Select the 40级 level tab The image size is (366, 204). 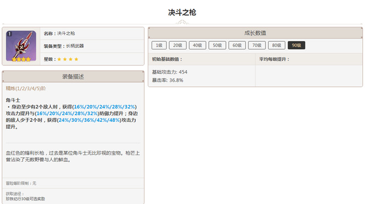pyautogui.click(x=197, y=45)
